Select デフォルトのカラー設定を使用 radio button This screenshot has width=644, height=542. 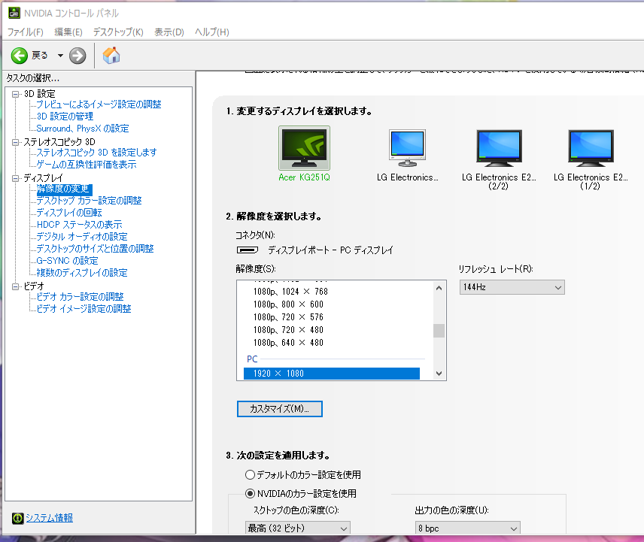250,474
